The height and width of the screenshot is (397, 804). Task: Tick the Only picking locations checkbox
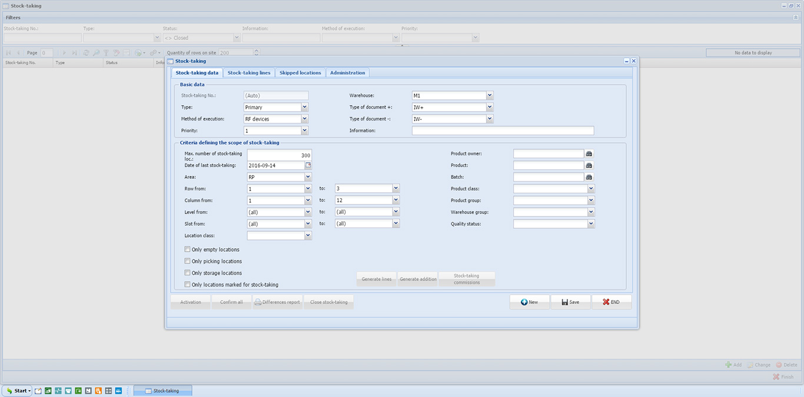pos(187,261)
